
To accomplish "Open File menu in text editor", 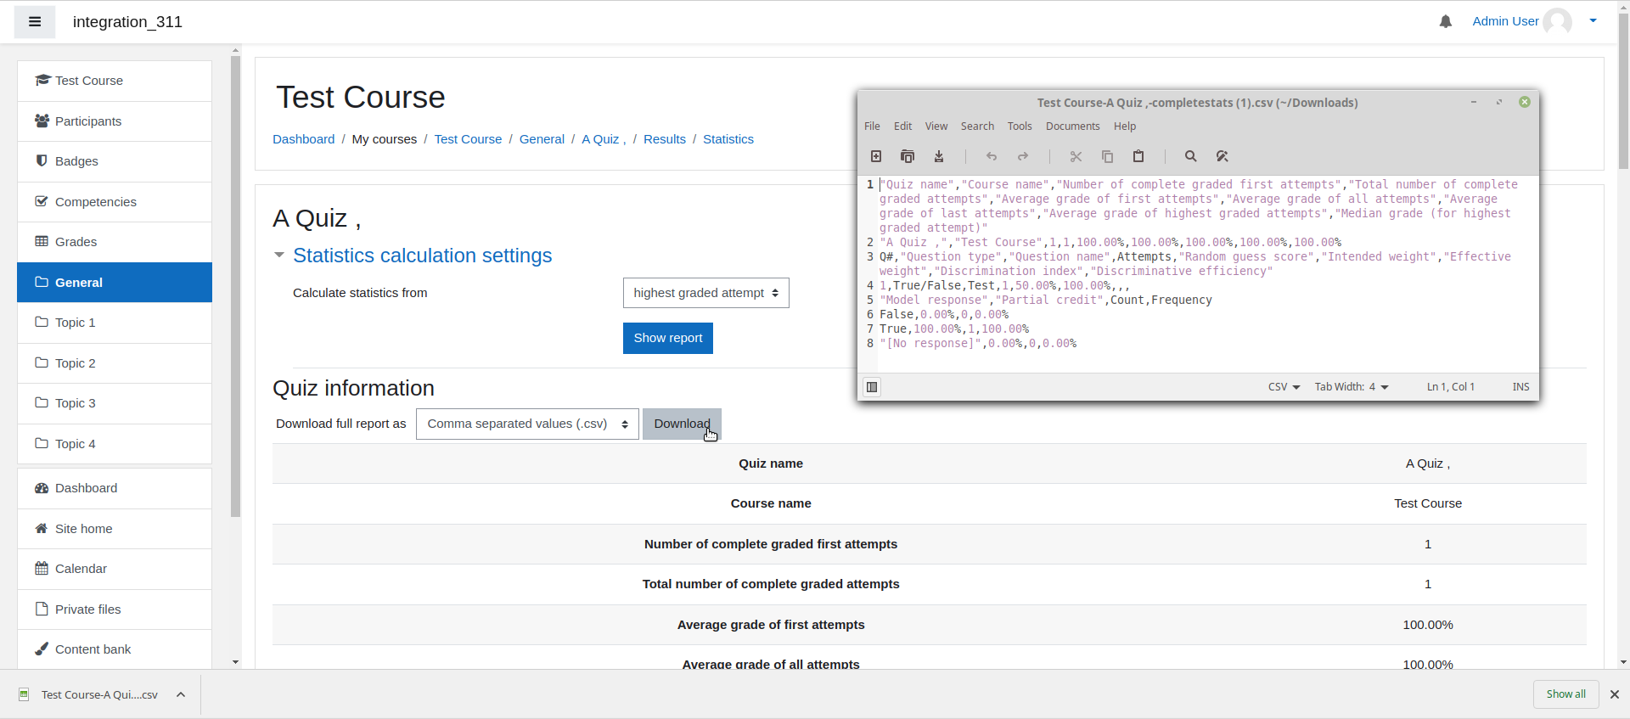I will click(872, 126).
